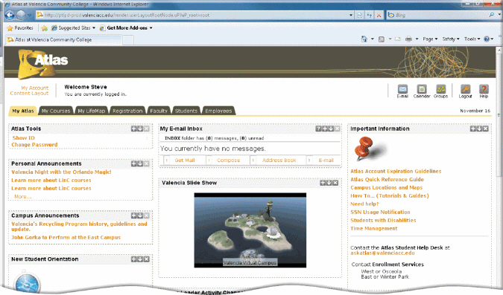Switch to the My Courses tab
503x295 pixels.
(x=56, y=111)
